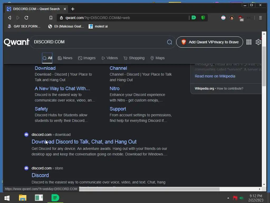The image size is (270, 203).
Task: Switch to the Images tab
Action: point(87,58)
